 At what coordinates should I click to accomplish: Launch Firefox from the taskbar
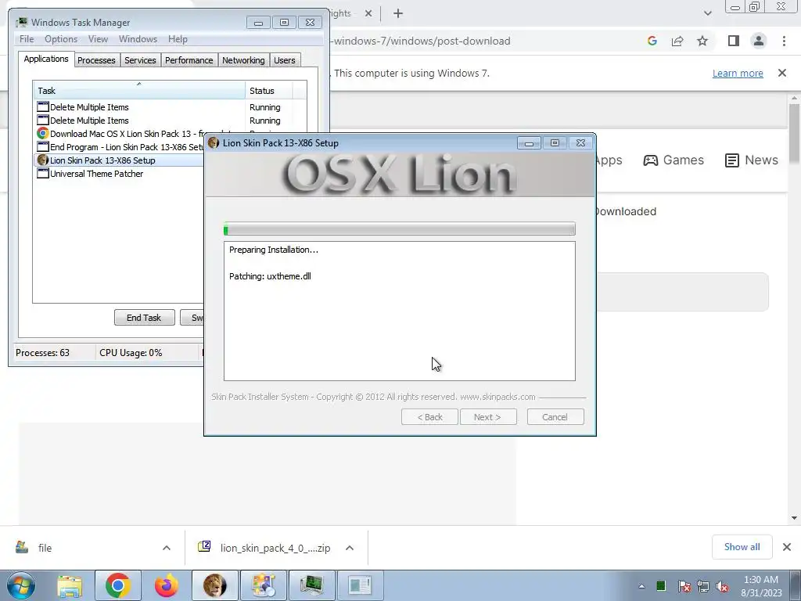[167, 585]
